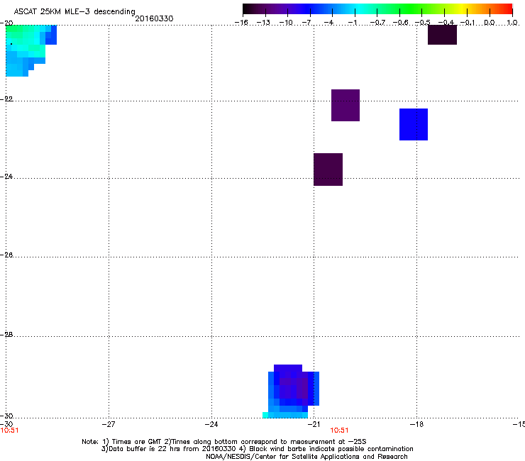The height and width of the screenshot is (461, 525).
Task: Click the color bar tick label "-0.4"
Action: [x=446, y=23]
